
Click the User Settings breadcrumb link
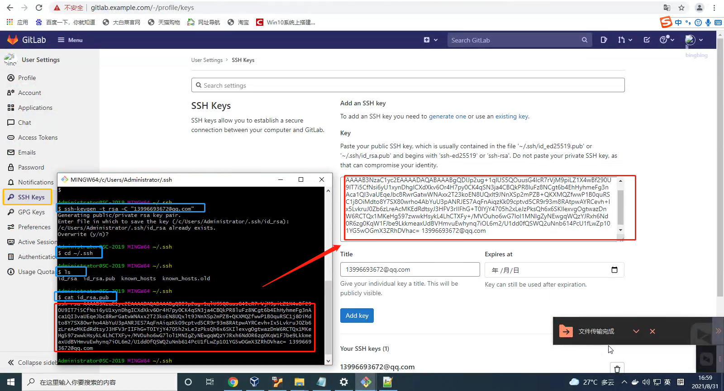207,60
